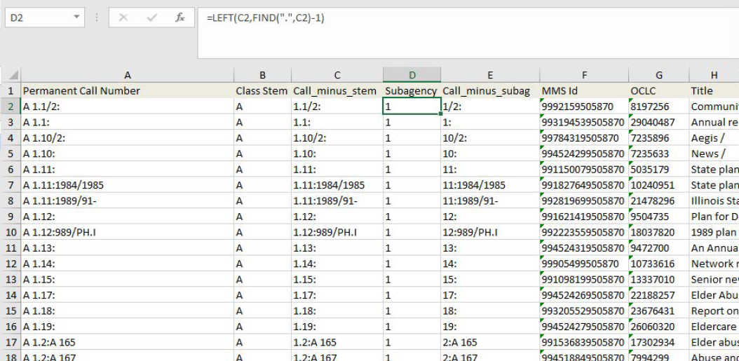Expand the Name Box dropdown arrow
The height and width of the screenshot is (361, 739).
pos(76,18)
